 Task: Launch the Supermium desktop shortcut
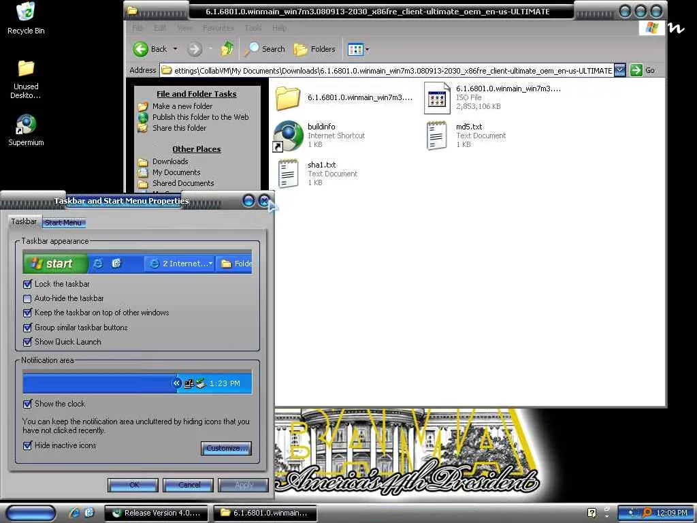[26, 125]
